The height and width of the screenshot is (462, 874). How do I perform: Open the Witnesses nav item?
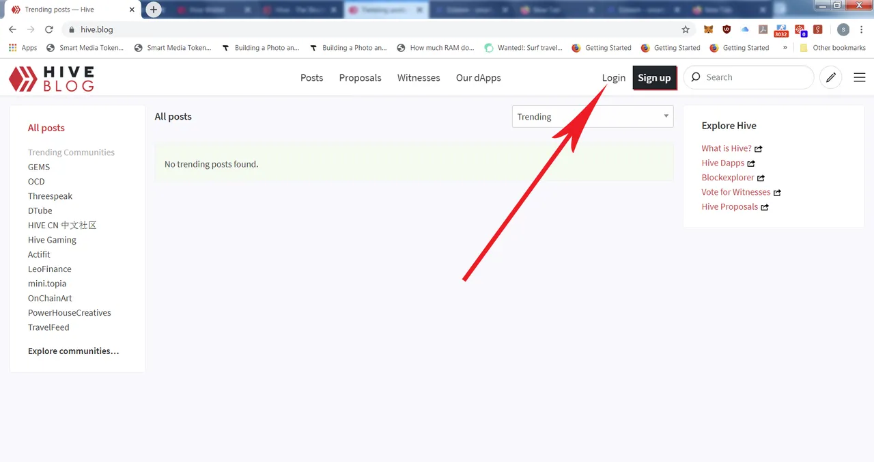click(x=419, y=78)
